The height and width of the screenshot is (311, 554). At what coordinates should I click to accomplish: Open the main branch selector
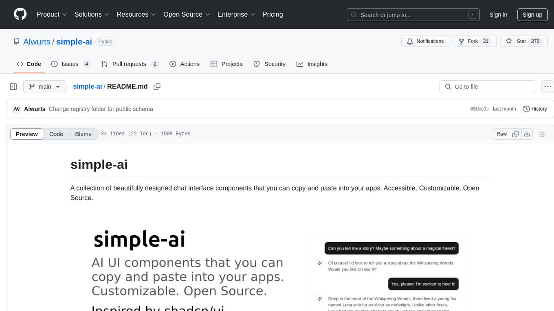44,87
